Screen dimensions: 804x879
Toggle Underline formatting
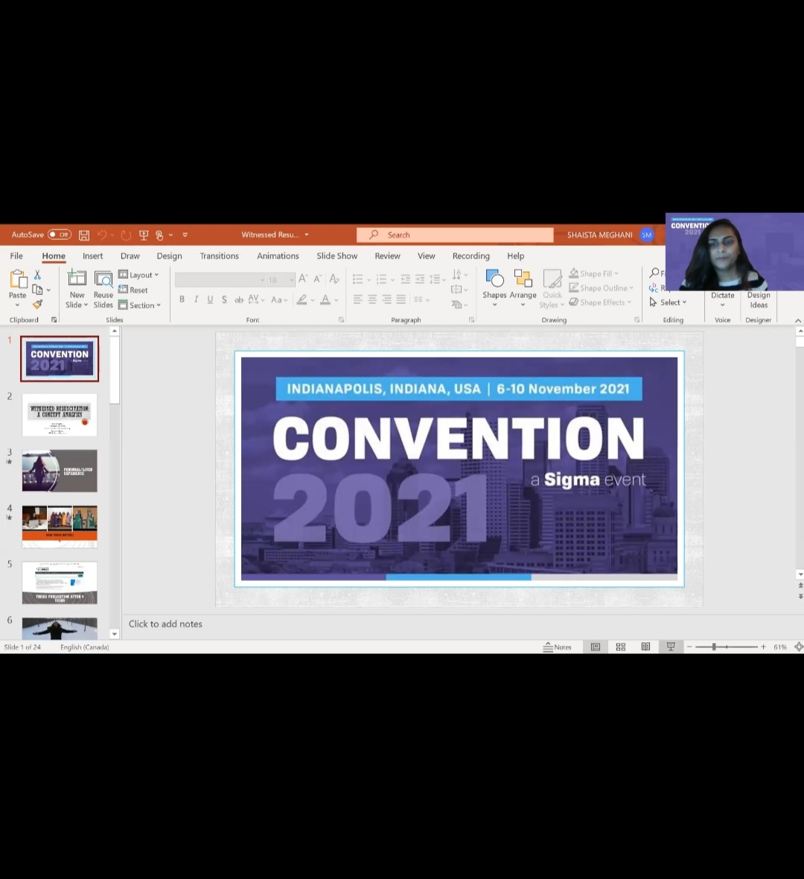click(x=209, y=299)
